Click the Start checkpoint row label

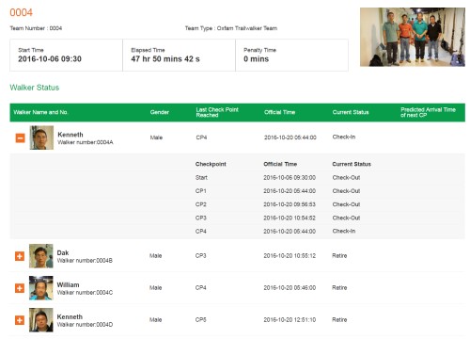pyautogui.click(x=201, y=177)
